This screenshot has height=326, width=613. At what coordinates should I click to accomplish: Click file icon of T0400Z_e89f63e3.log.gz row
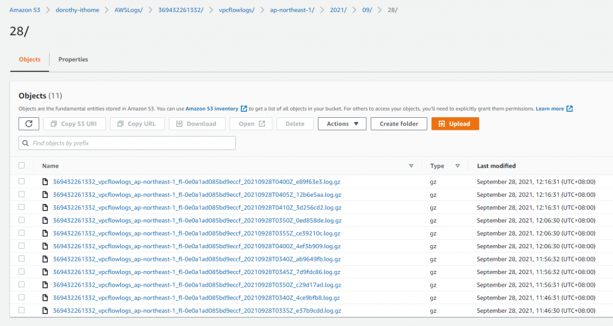[45, 182]
